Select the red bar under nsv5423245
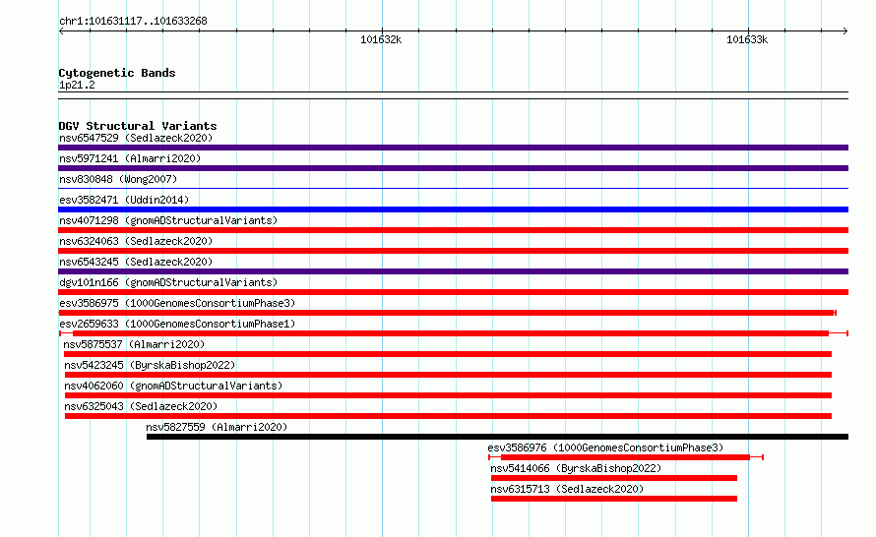The width and height of the screenshot is (876, 537). (448, 375)
